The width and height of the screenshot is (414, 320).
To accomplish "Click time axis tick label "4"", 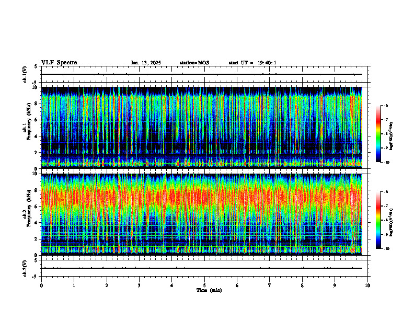I will tap(172, 285).
